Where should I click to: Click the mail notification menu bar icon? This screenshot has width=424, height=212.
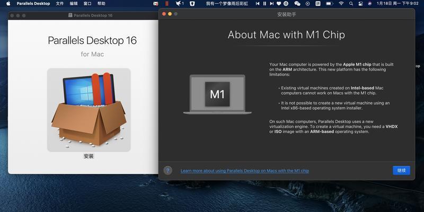click(x=155, y=4)
